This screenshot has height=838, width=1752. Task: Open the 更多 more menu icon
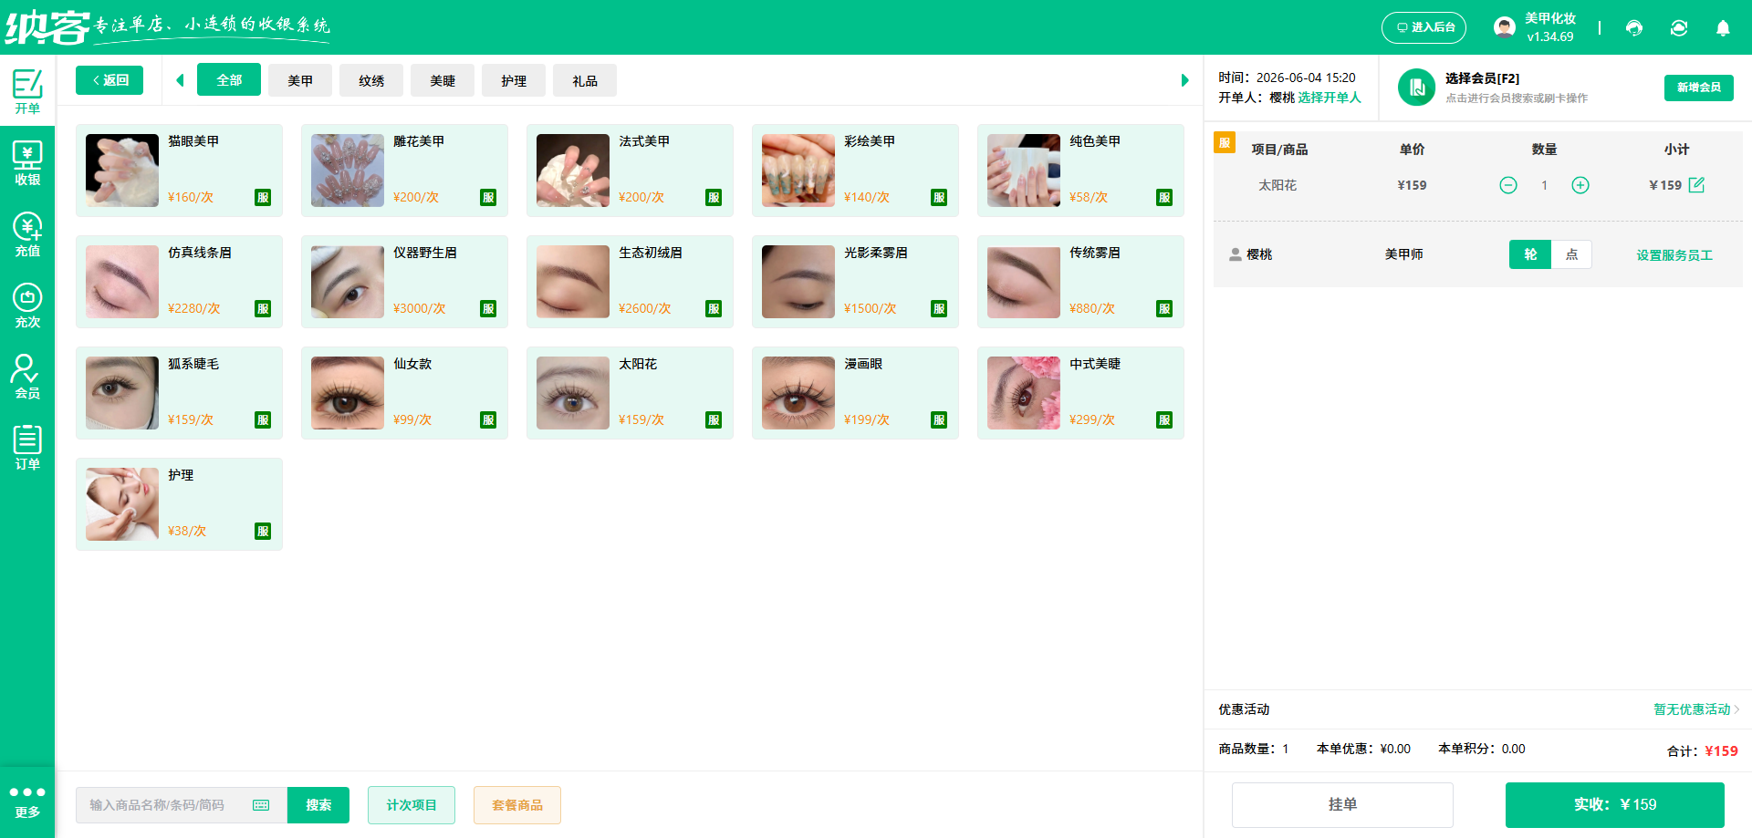point(27,802)
